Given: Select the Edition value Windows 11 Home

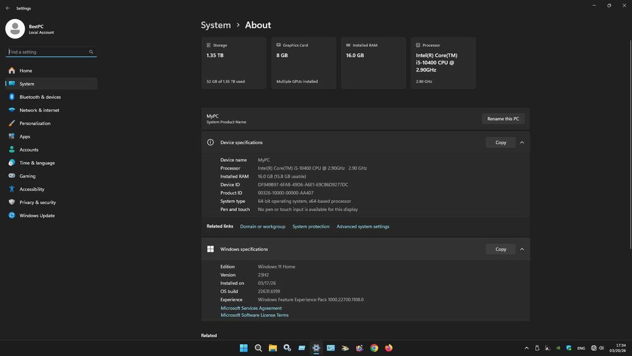Looking at the screenshot, I should pos(277,266).
